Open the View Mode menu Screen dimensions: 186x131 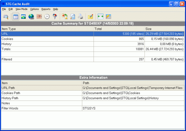coord(22,9)
